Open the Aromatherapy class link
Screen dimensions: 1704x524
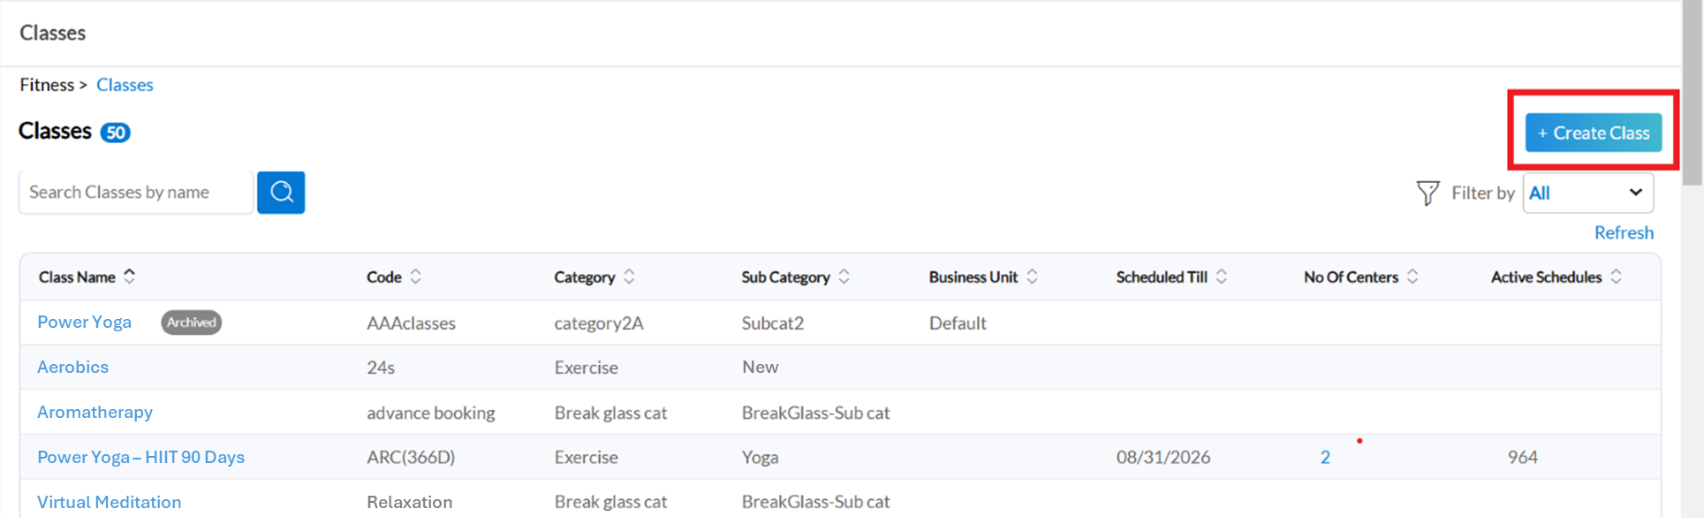[95, 412]
